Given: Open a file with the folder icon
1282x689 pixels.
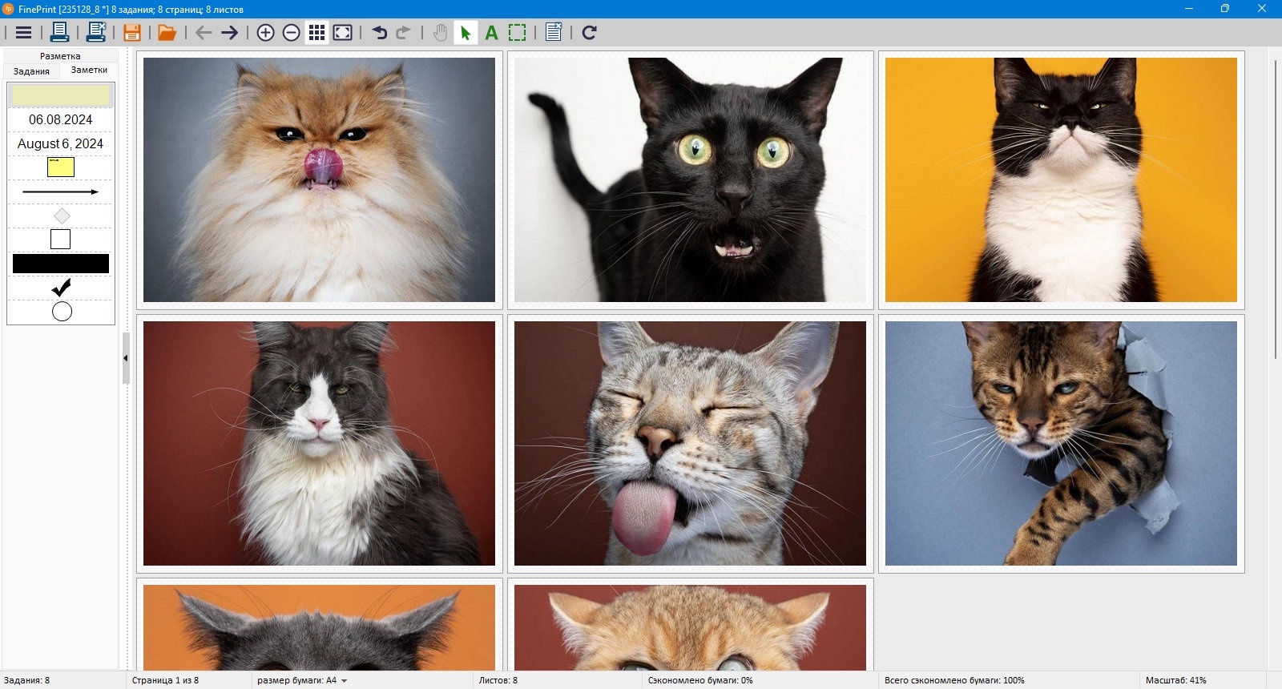Looking at the screenshot, I should pos(167,33).
